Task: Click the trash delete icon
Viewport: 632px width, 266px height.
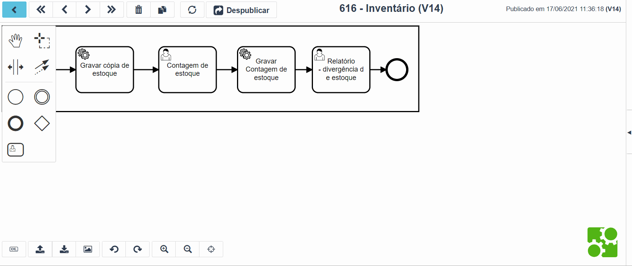Action: [x=138, y=10]
